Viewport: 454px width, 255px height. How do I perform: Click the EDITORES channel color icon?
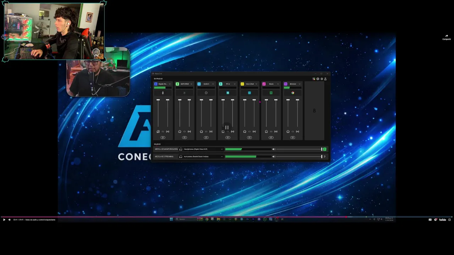(177, 84)
